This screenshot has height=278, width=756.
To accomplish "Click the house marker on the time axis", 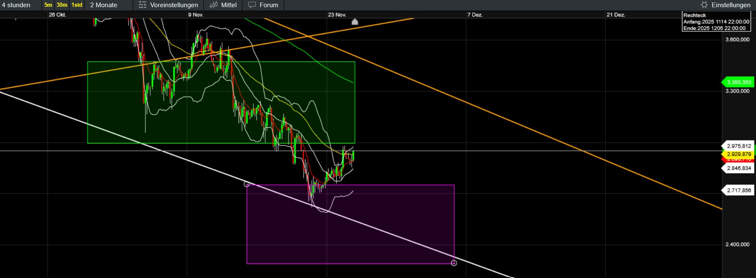I will [355, 22].
